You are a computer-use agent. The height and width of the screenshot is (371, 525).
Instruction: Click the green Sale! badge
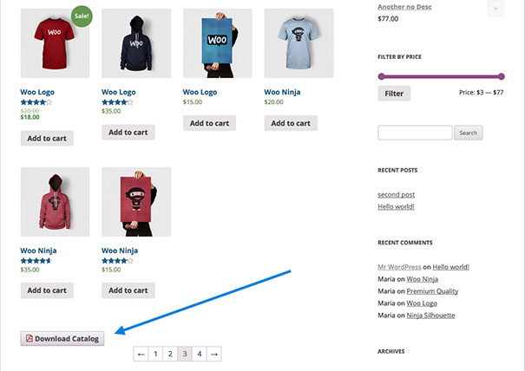pyautogui.click(x=82, y=15)
